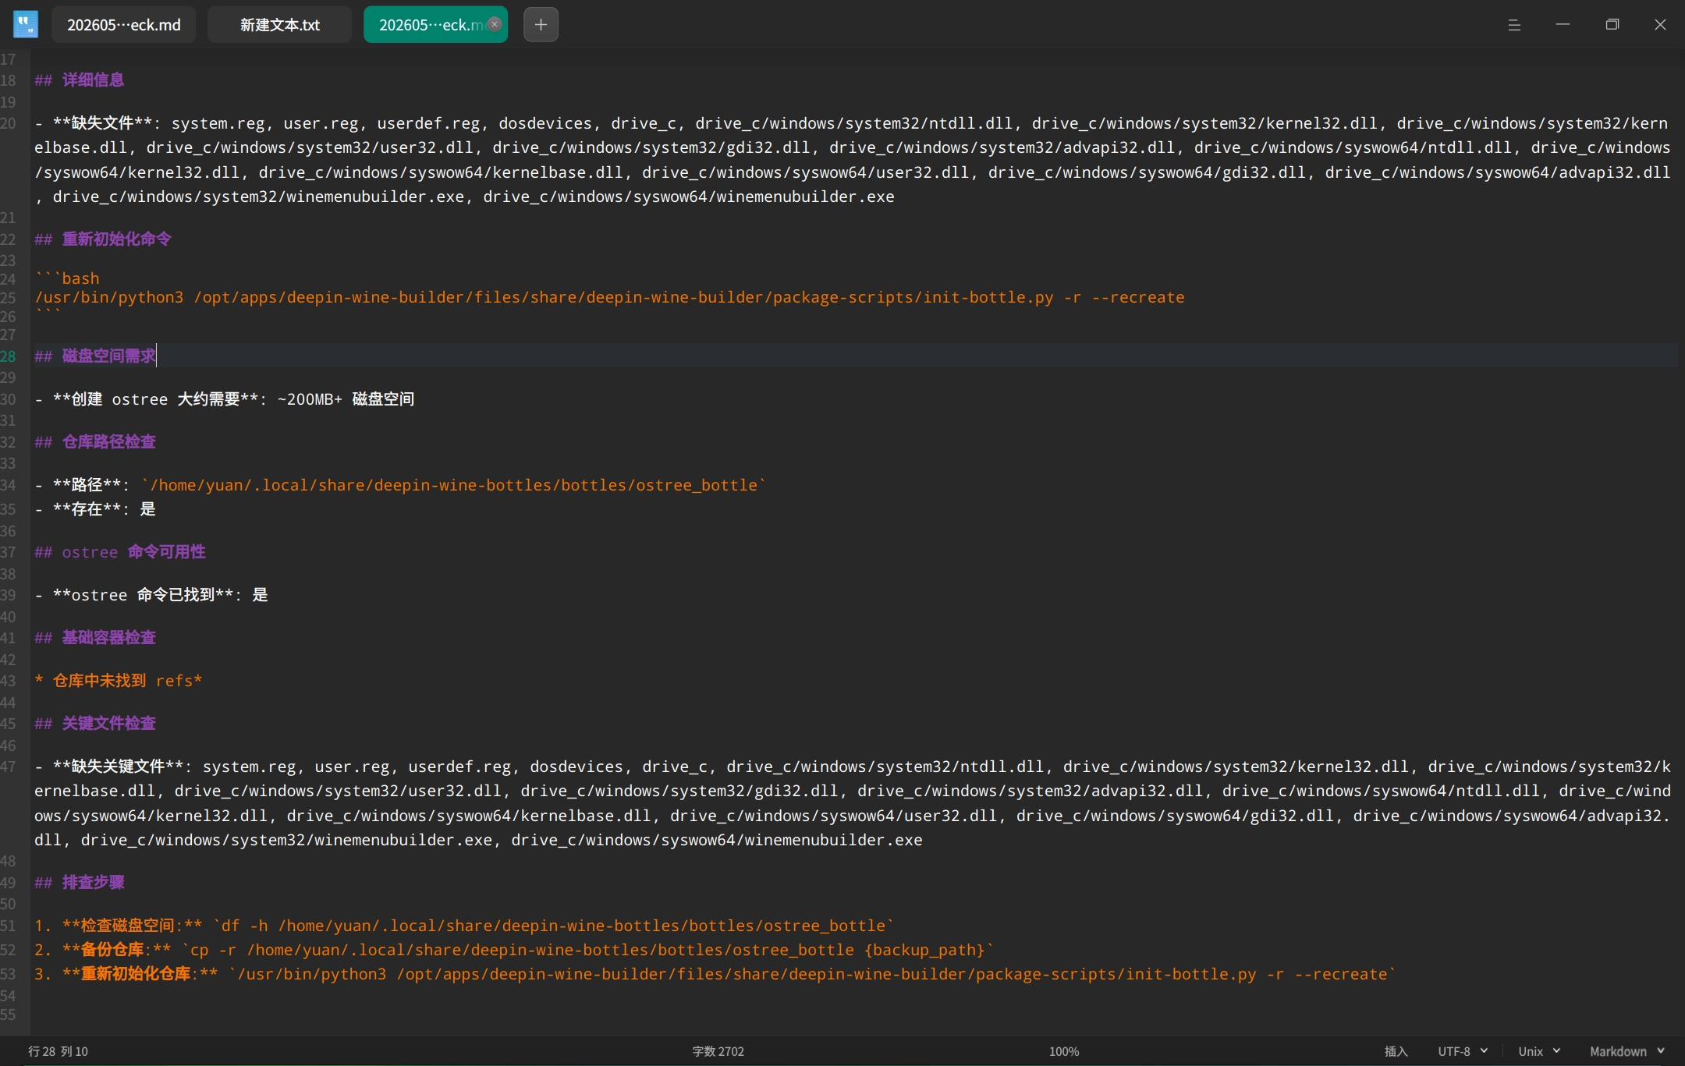Click the ## 仓库路径检查 heading
Screen dimensions: 1685x1066
point(94,442)
